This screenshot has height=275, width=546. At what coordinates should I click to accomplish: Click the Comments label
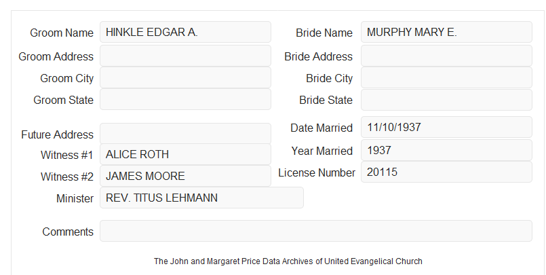tap(68, 232)
